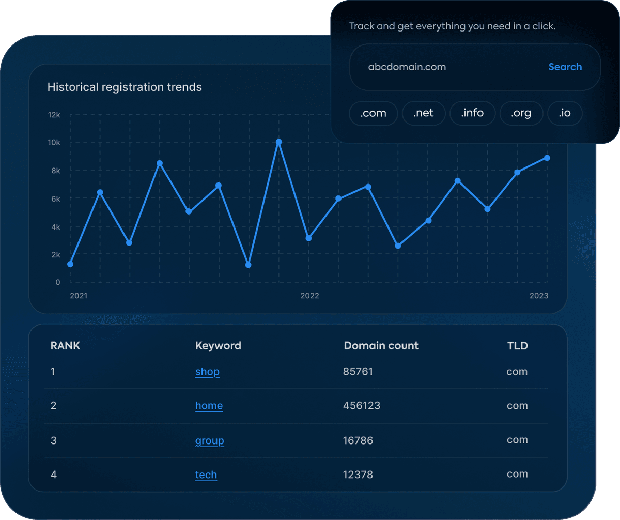Screen dimensions: 620x520
Task: Sort by the RANK column header
Action: [65, 345]
